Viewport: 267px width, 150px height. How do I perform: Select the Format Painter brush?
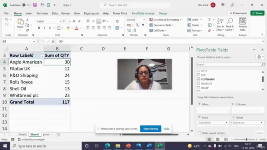27,30
